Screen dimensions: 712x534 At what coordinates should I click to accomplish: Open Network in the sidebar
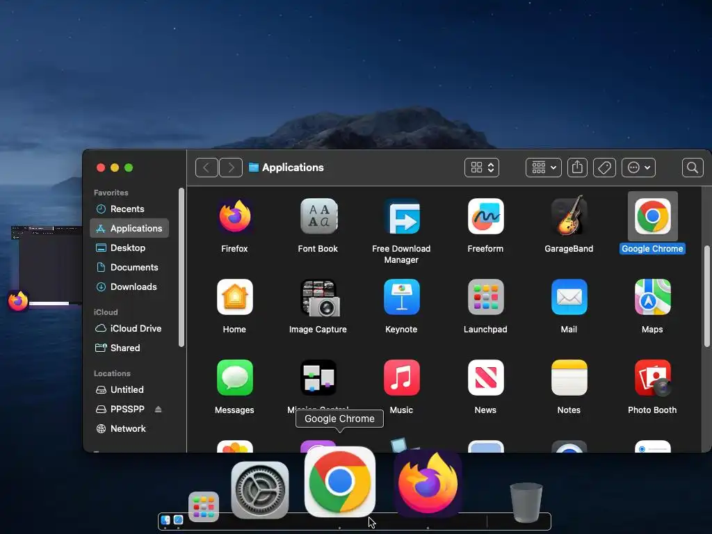point(129,428)
